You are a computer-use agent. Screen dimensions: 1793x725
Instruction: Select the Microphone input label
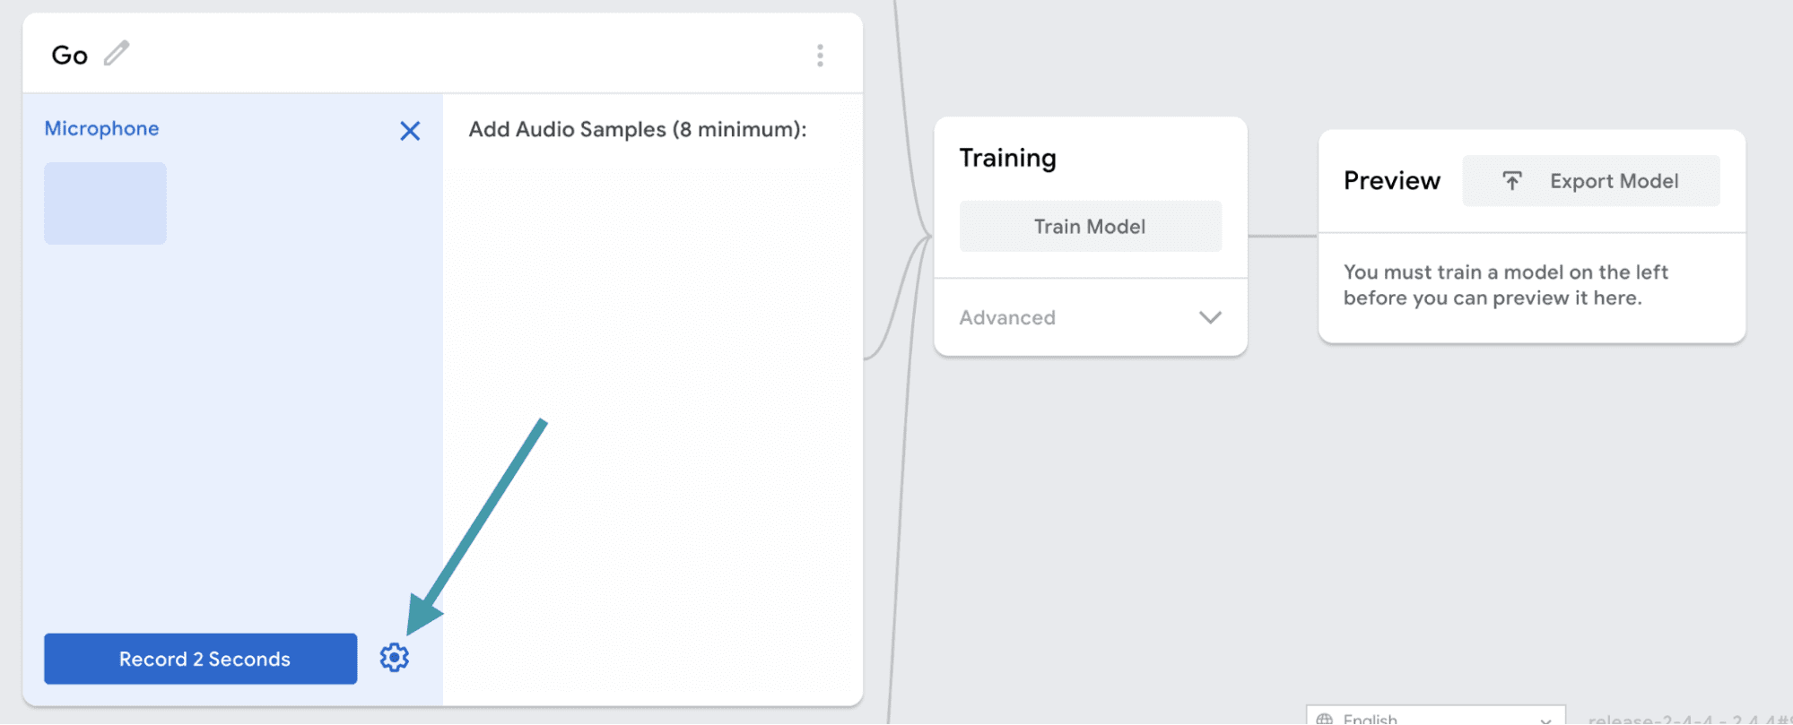[101, 128]
